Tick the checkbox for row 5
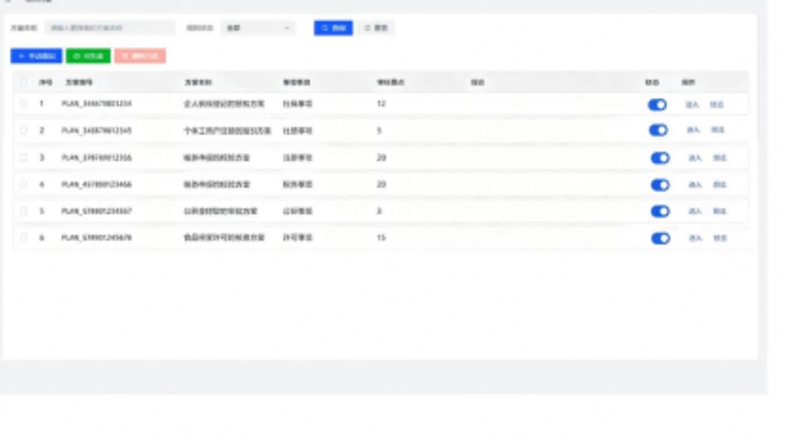The width and height of the screenshot is (785, 441). pyautogui.click(x=23, y=211)
